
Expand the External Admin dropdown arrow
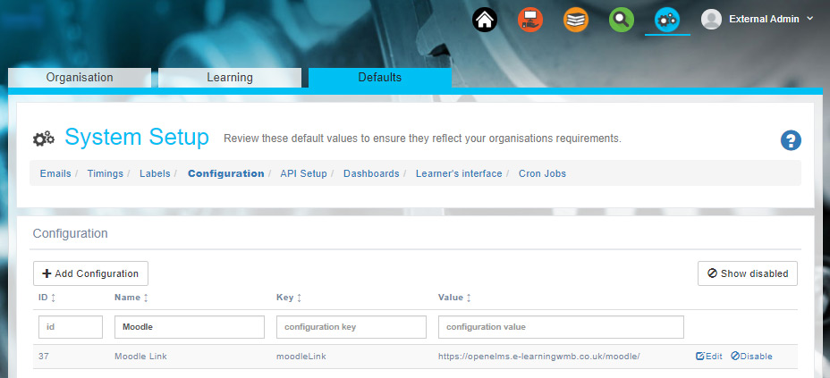(x=810, y=19)
